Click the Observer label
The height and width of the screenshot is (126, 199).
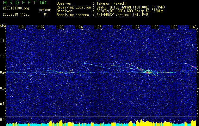tap(64, 3)
